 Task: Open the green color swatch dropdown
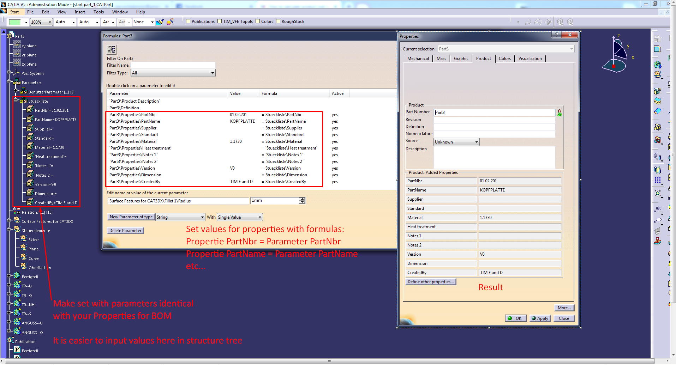point(26,22)
